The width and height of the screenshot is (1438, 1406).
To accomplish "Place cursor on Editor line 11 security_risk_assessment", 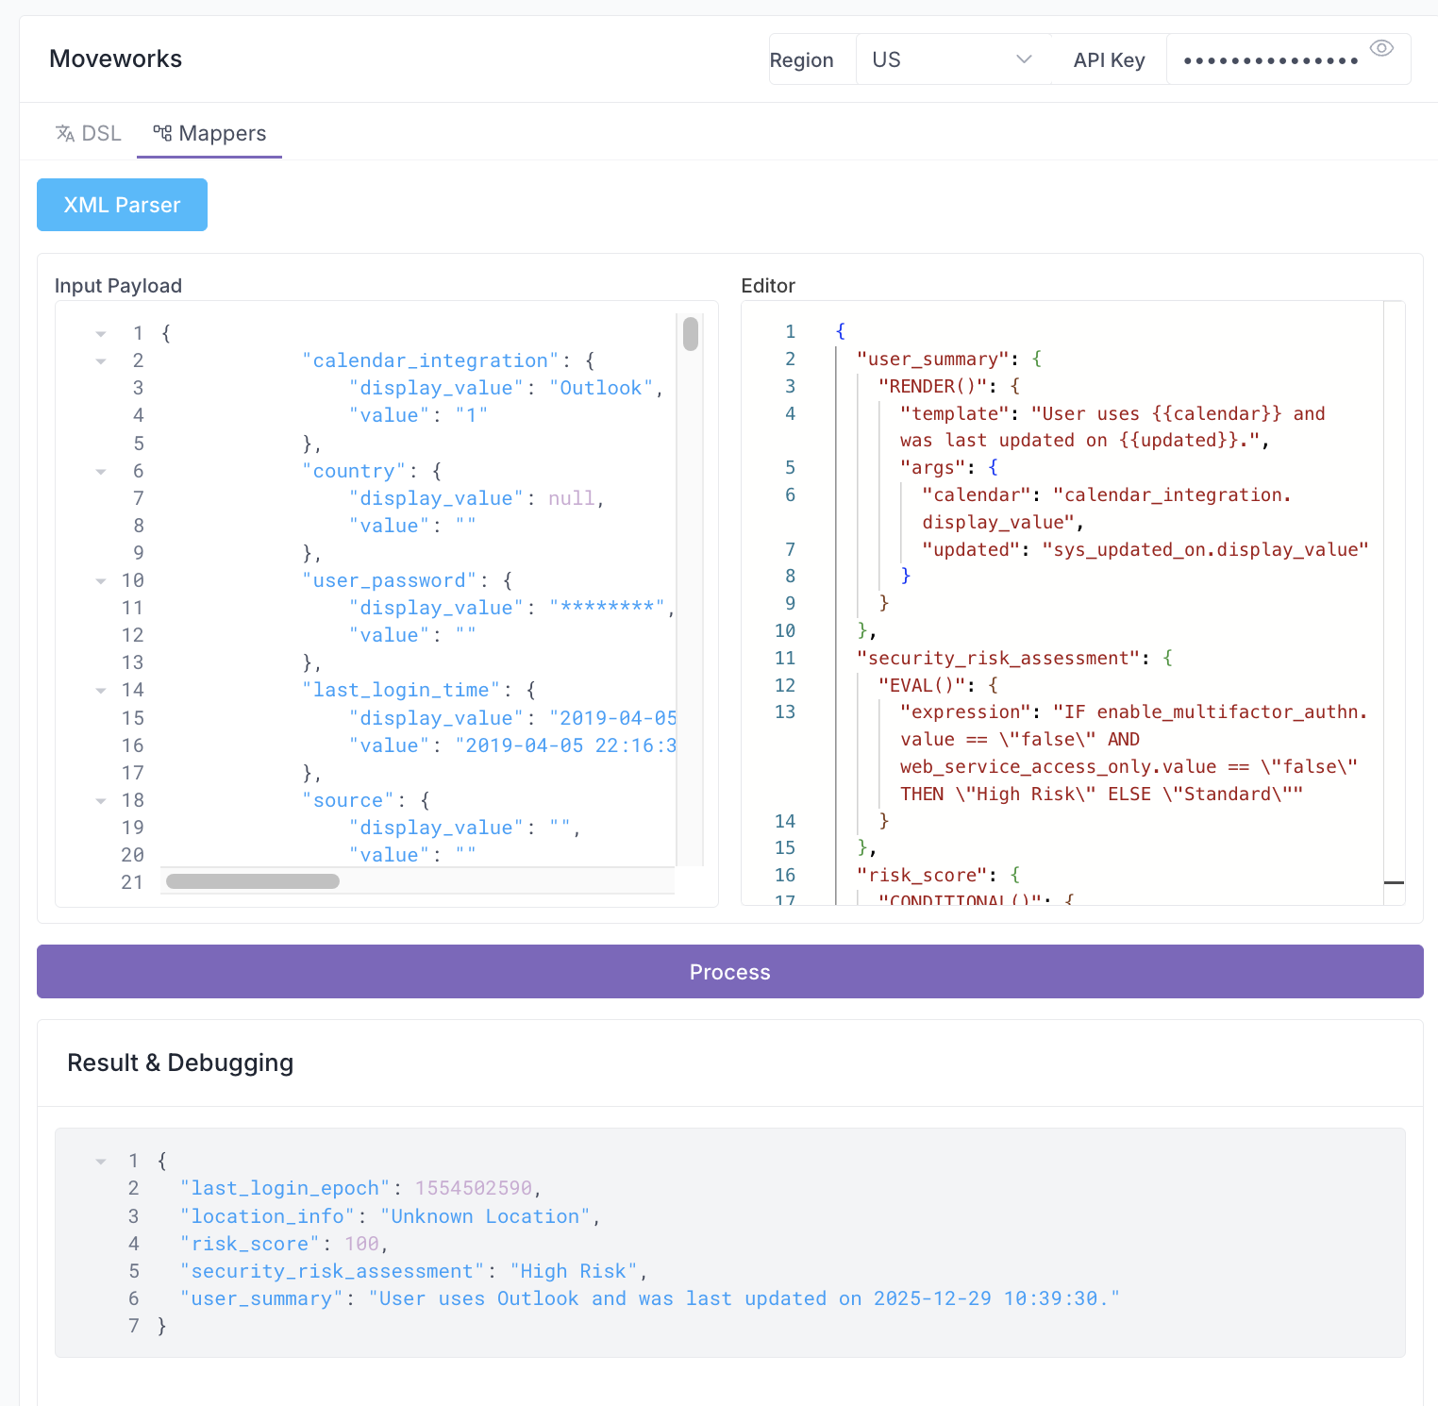I will 1002,658.
